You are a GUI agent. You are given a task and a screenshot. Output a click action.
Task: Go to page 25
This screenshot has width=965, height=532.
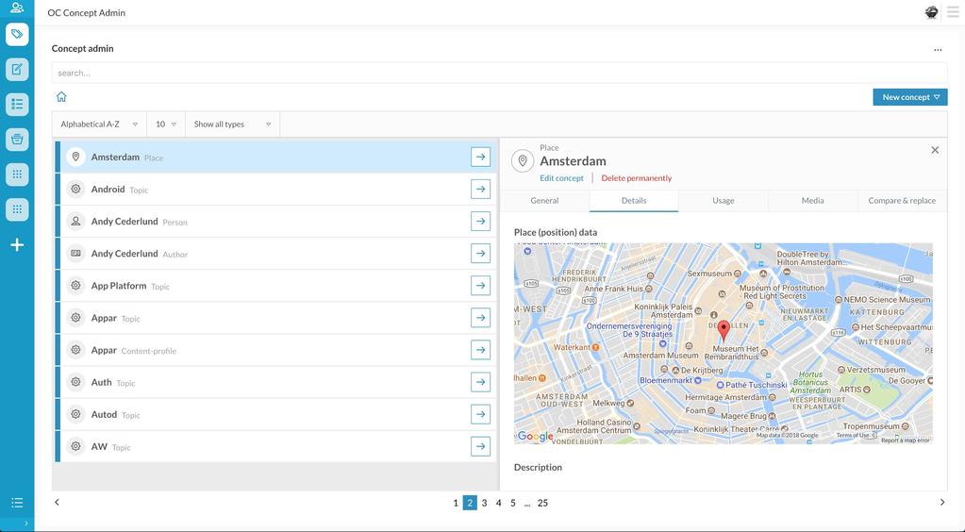coord(542,503)
